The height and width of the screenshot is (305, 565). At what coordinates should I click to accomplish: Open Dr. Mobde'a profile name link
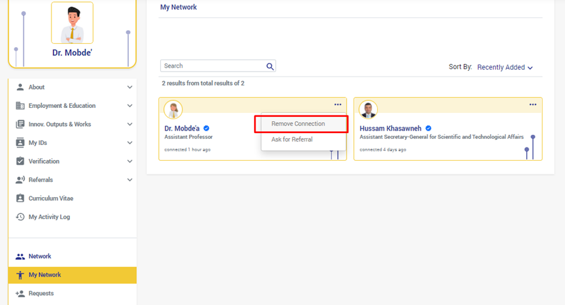coord(182,129)
